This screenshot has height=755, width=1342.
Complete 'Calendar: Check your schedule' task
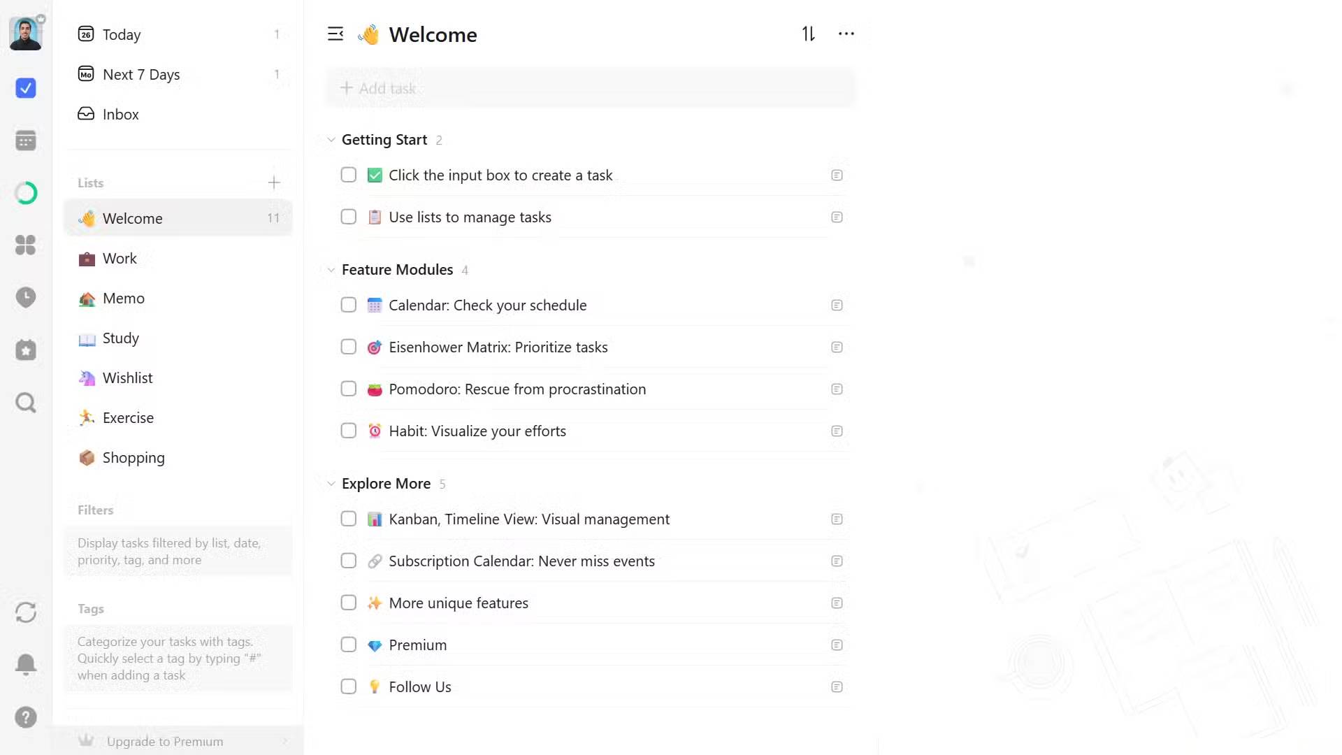348,305
